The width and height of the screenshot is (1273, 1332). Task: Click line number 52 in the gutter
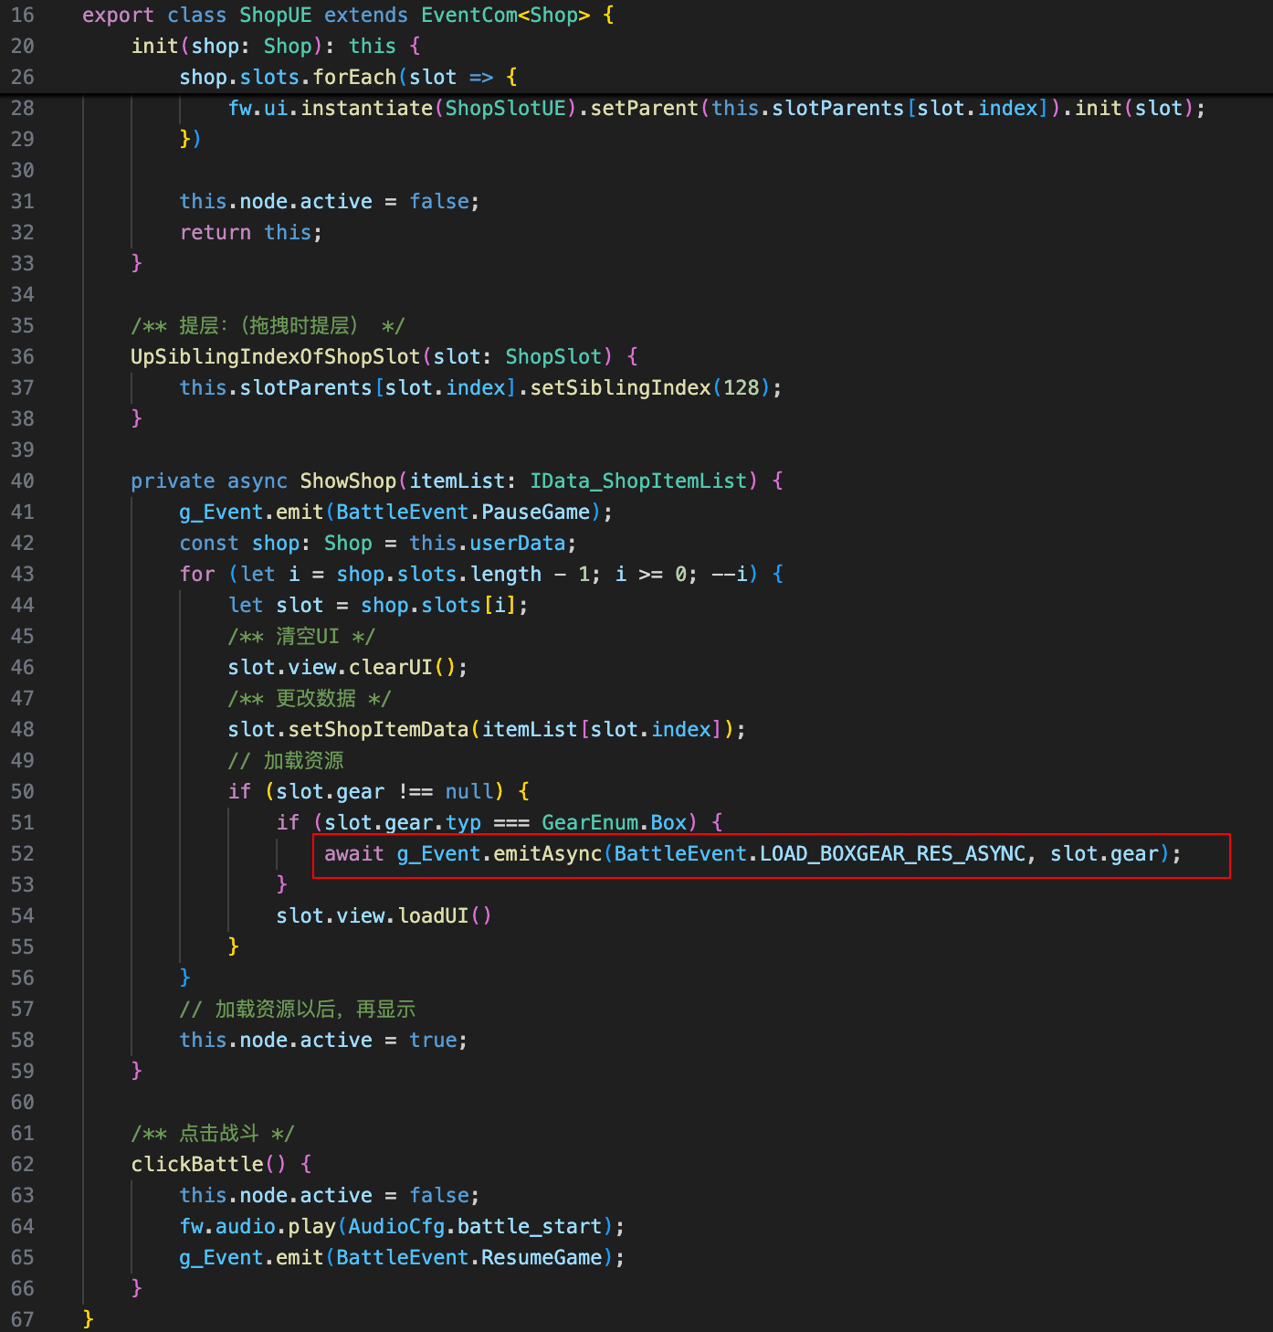point(23,853)
